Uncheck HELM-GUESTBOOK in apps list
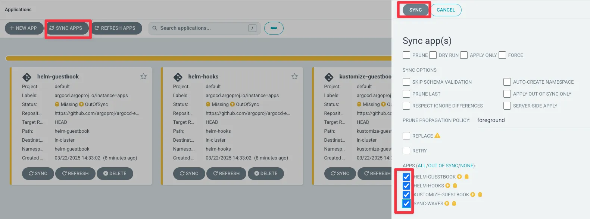 point(406,177)
